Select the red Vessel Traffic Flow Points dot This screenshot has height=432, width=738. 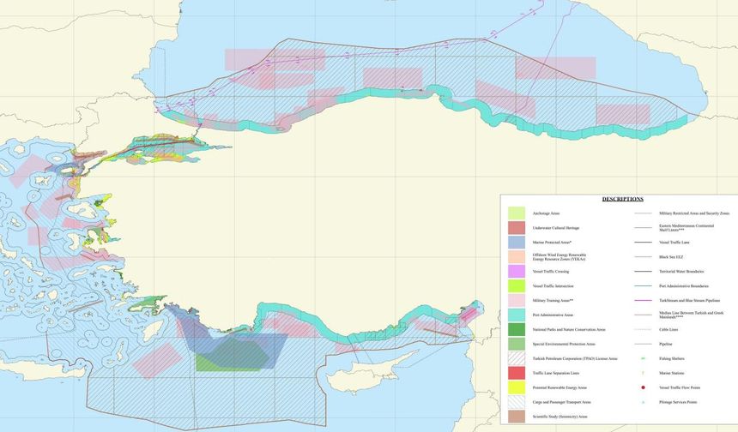coord(643,387)
